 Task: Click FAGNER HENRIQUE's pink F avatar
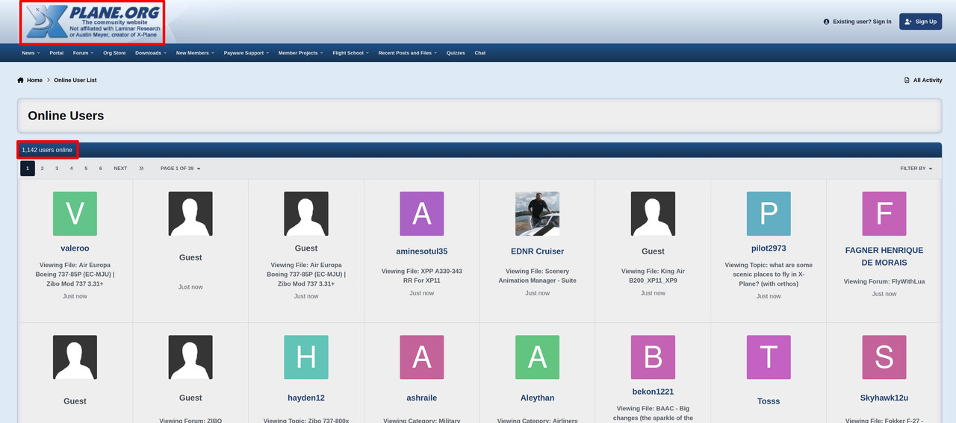884,213
